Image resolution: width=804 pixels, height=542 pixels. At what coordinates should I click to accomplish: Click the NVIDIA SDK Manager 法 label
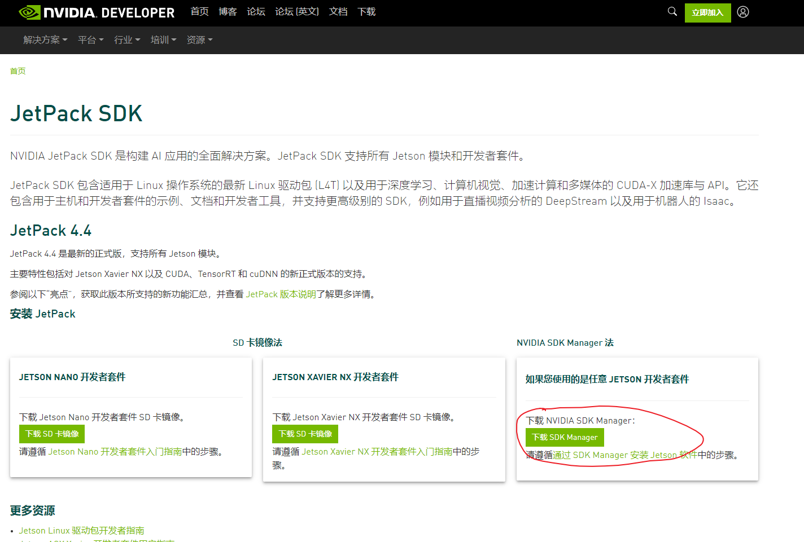(565, 343)
